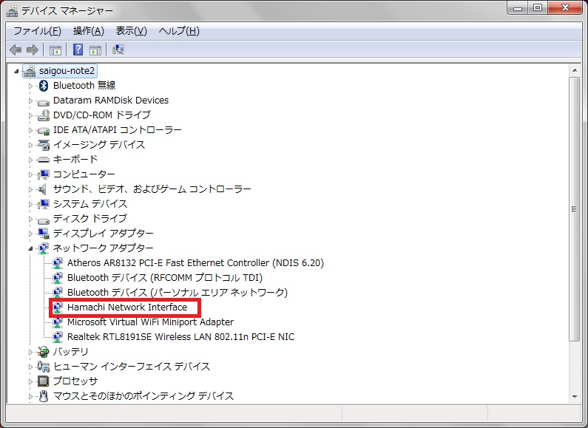Image resolution: width=588 pixels, height=428 pixels.
Task: Click the バッテリ battery icon
Action: [x=44, y=352]
